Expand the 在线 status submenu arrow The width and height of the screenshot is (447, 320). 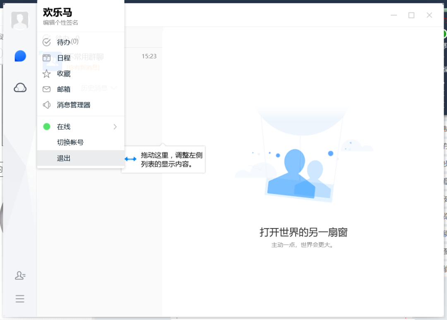(115, 127)
